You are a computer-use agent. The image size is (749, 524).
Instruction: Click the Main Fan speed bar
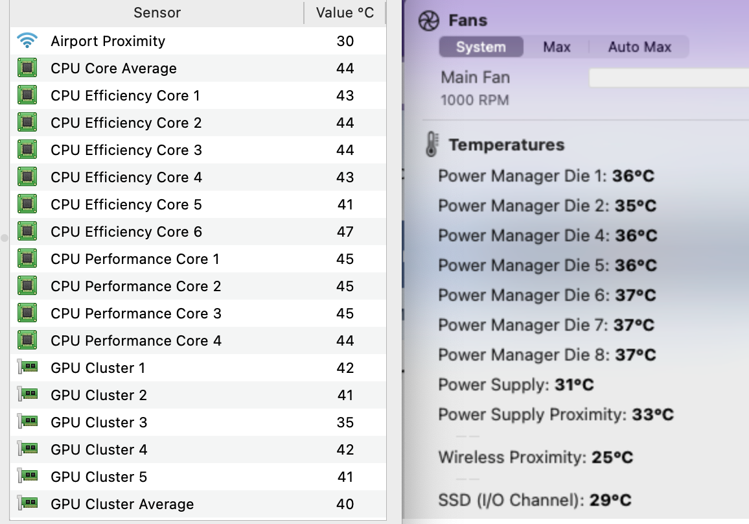click(667, 78)
